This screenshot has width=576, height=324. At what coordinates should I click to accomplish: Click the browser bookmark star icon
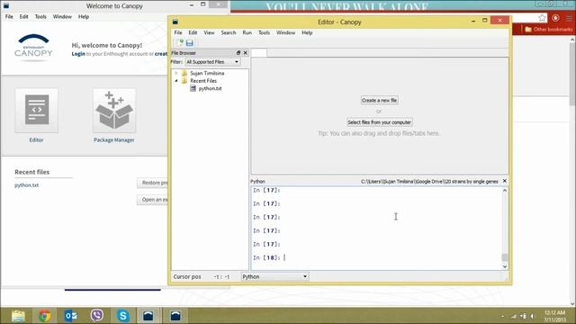coord(542,18)
